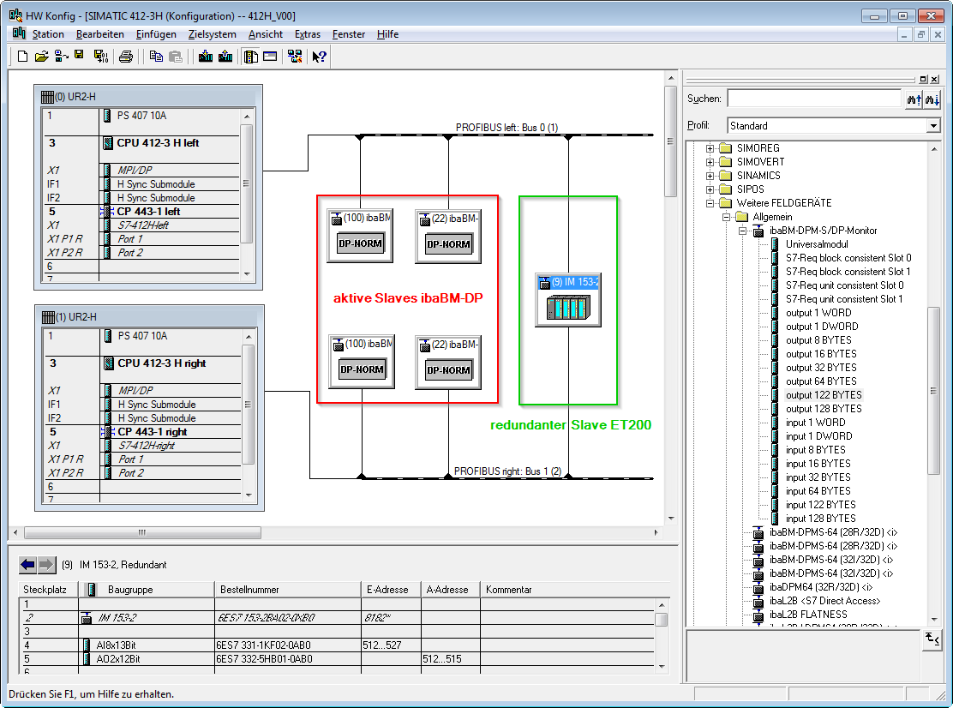The height and width of the screenshot is (708, 953).
Task: Click the Copy toolbar icon
Action: tap(156, 57)
